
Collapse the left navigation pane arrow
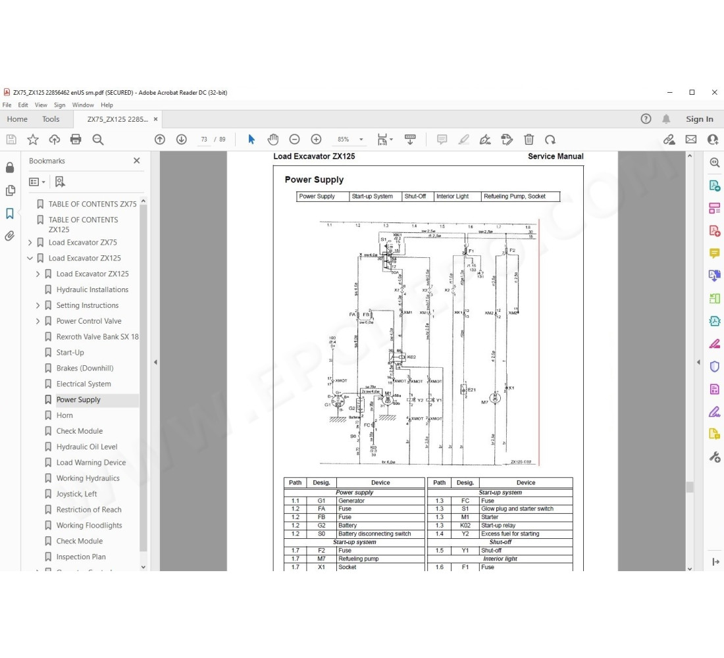[155, 362]
